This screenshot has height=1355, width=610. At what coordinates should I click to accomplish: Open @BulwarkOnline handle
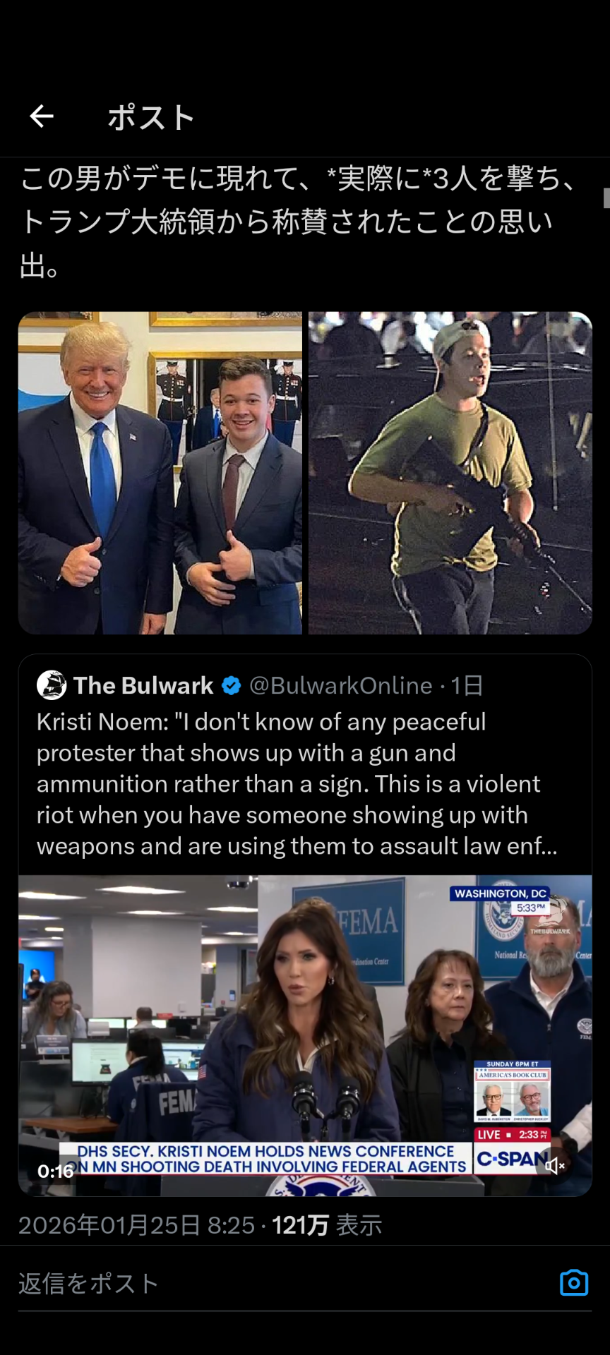click(340, 685)
